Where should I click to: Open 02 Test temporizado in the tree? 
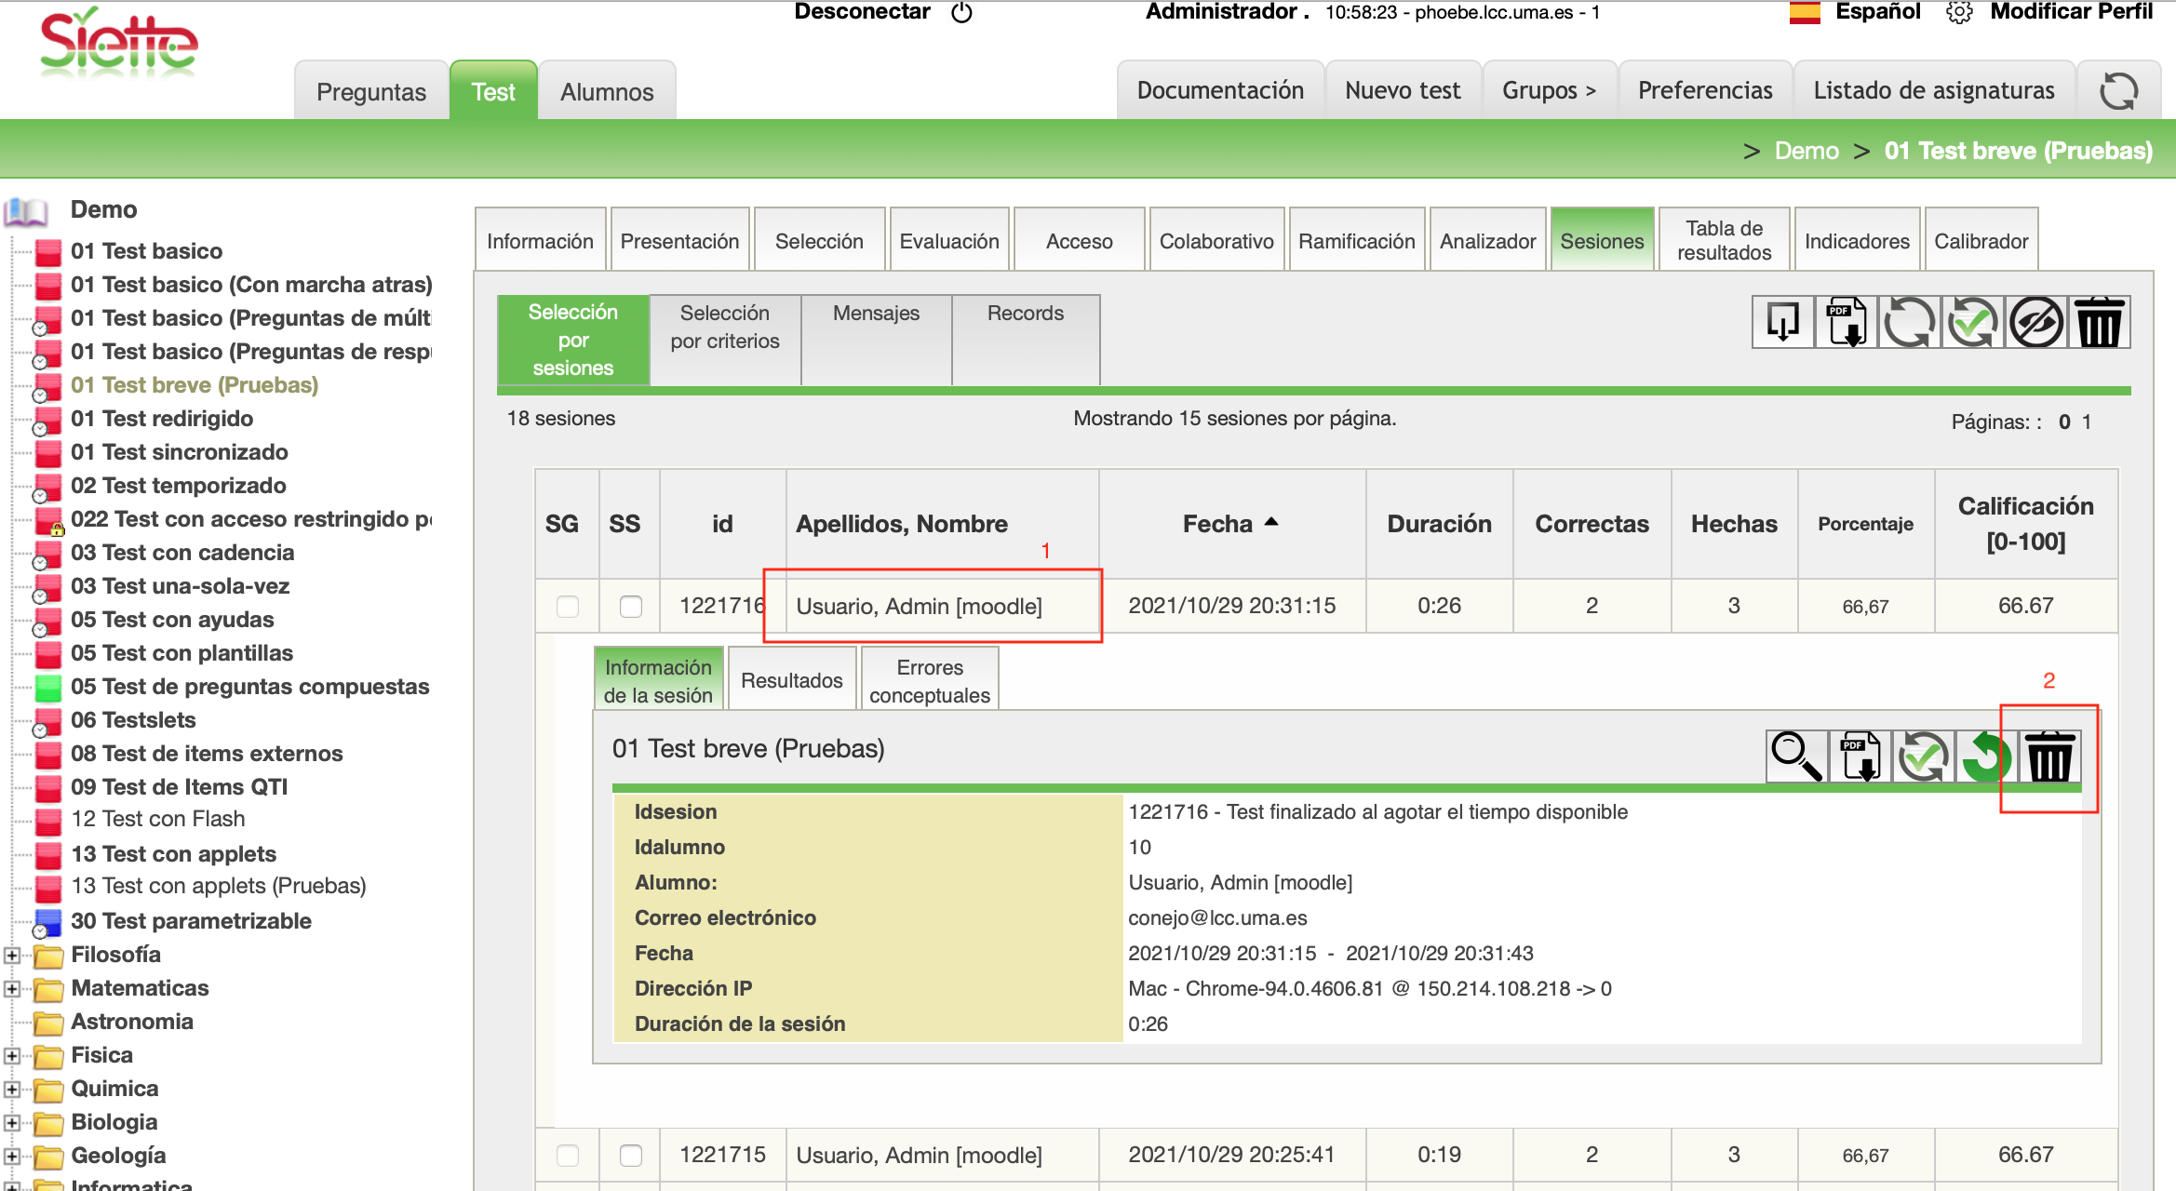click(178, 486)
